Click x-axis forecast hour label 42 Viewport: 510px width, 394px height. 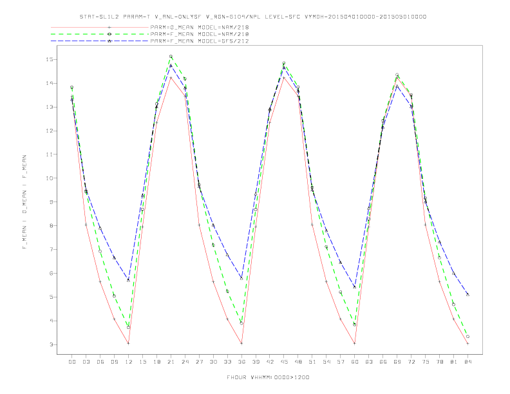point(270,362)
